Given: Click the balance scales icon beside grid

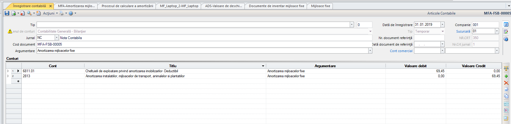Looking at the screenshot, I should tap(506, 68).
